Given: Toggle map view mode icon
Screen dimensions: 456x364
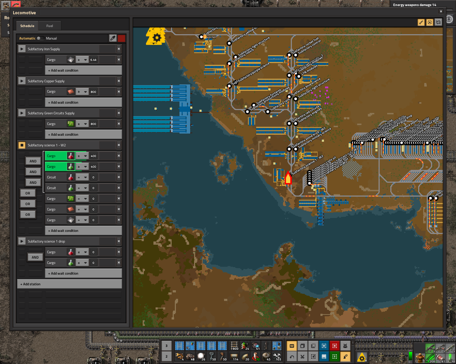Looking at the screenshot, I should (438, 22).
